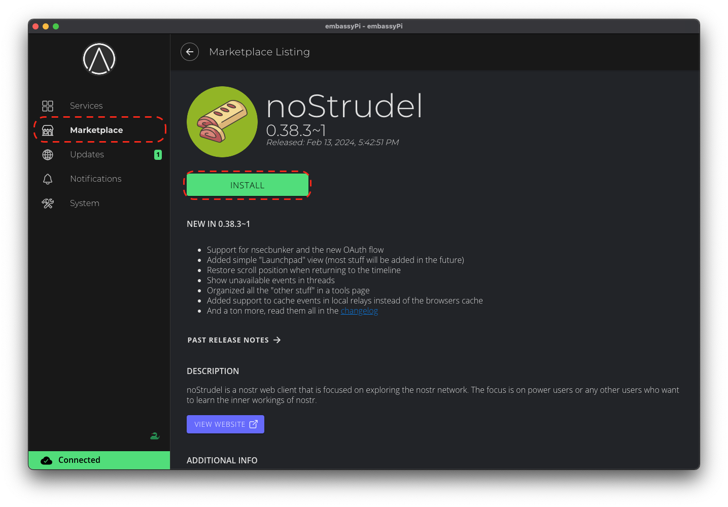The image size is (728, 507).
Task: Click the Marketplace storefront icon
Action: click(47, 130)
